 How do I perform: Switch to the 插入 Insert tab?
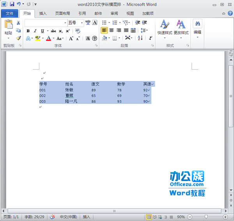[x=43, y=13]
